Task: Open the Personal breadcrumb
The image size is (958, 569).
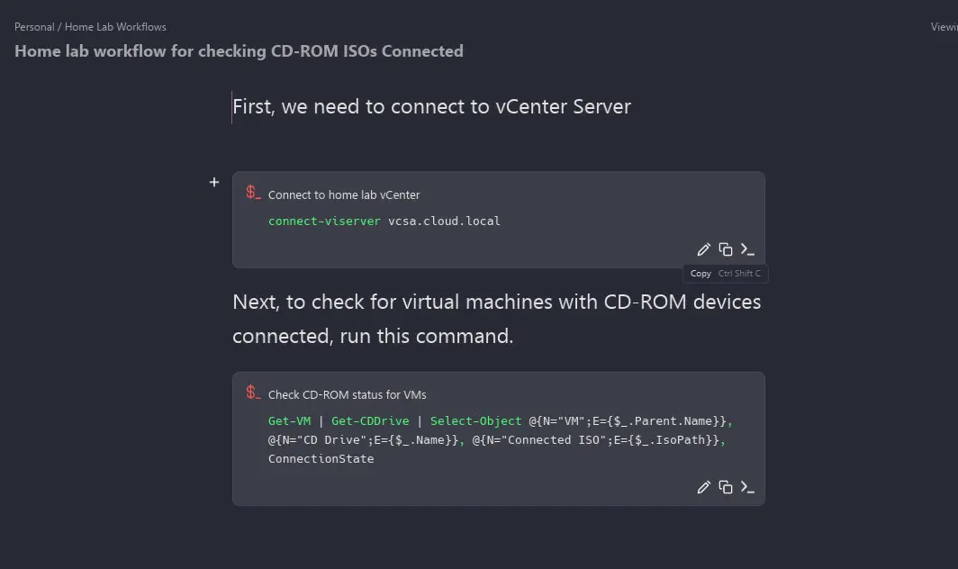Action: [34, 27]
